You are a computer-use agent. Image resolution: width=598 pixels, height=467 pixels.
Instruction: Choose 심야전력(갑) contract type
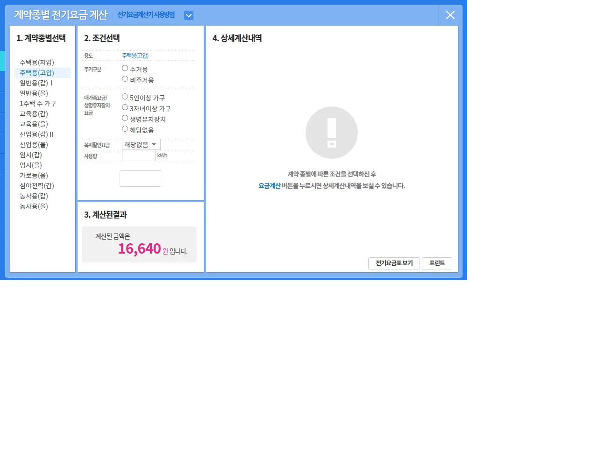[x=37, y=186]
